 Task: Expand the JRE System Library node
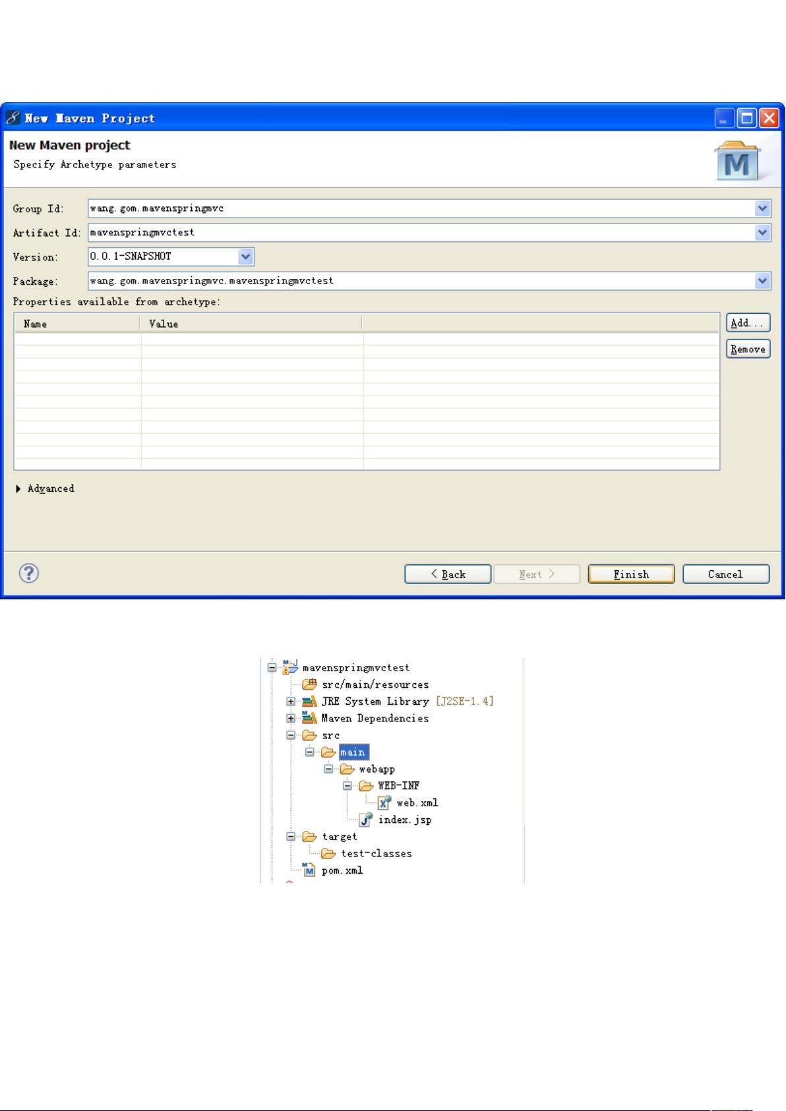(x=291, y=702)
